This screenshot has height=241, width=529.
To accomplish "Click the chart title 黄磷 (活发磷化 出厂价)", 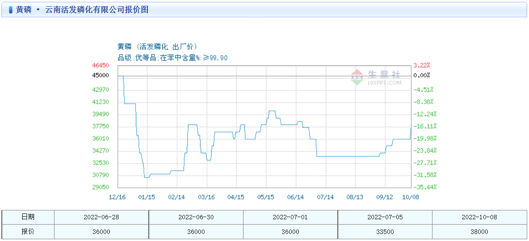I will click(x=157, y=47).
